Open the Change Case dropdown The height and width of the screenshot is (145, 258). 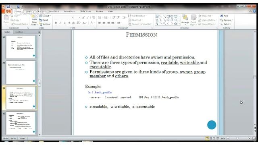84,23
